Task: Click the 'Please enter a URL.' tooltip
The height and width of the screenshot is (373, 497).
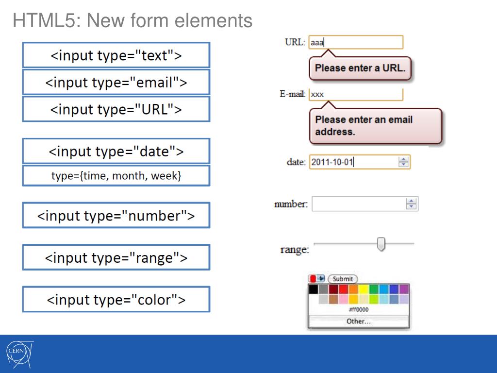Action: (x=360, y=68)
